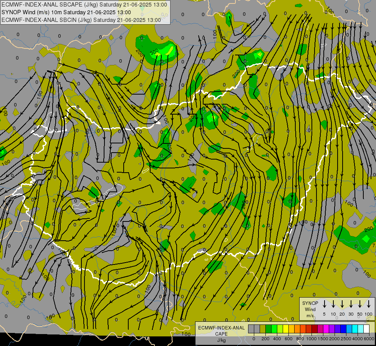Click the 50 label in wind legend
The height and width of the screenshot is (346, 376).
(x=360, y=314)
